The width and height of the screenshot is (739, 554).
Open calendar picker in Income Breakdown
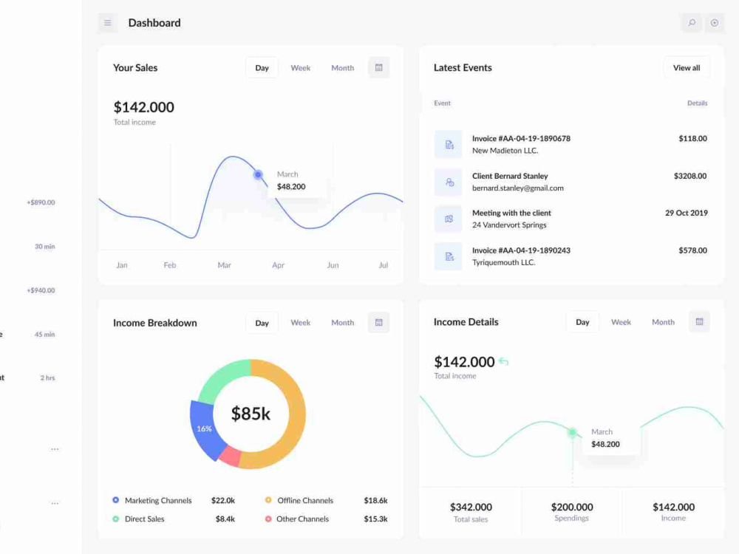click(x=378, y=322)
